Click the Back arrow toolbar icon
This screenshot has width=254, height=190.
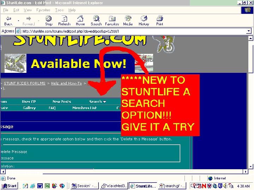click(x=8, y=19)
